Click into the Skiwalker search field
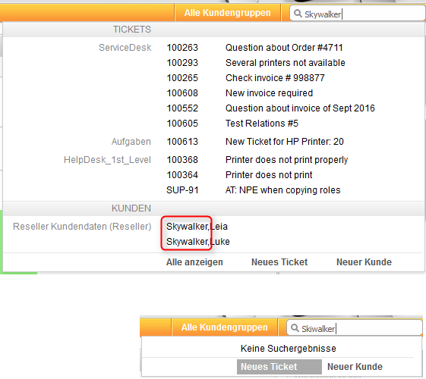 (355, 328)
